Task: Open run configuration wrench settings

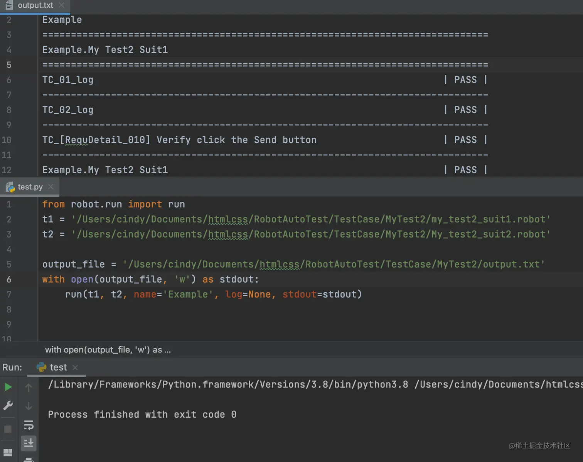Action: point(8,405)
